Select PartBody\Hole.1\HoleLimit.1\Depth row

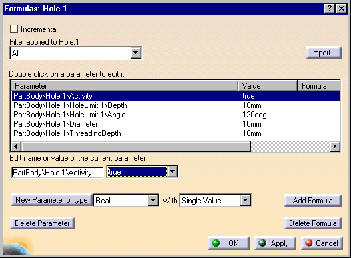176,105
